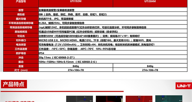Open the grayscale white-hot thermal image thumbnail
The height and width of the screenshot is (102, 192).
pos(79,99)
